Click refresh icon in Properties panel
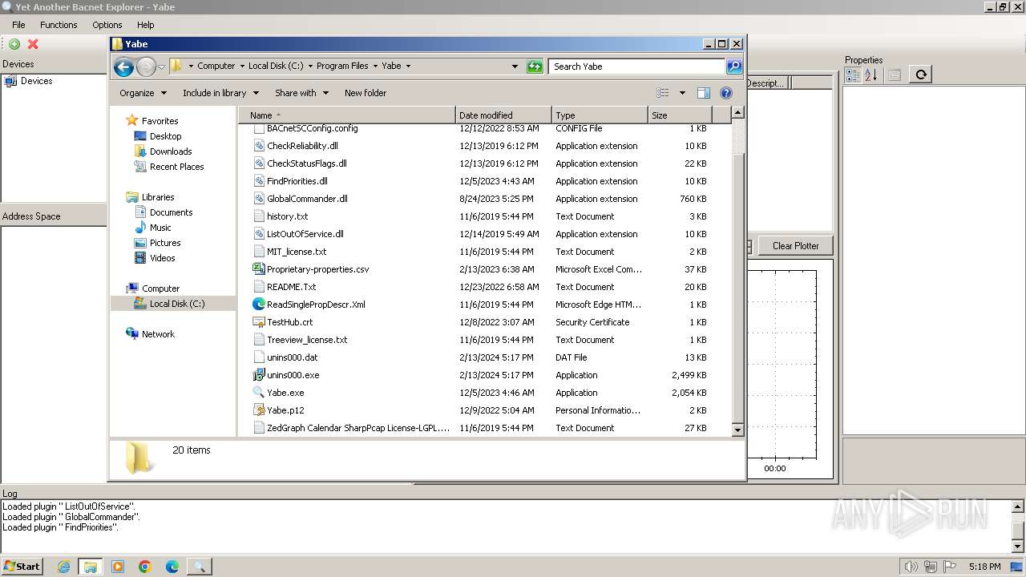The height and width of the screenshot is (577, 1026). pos(921,75)
